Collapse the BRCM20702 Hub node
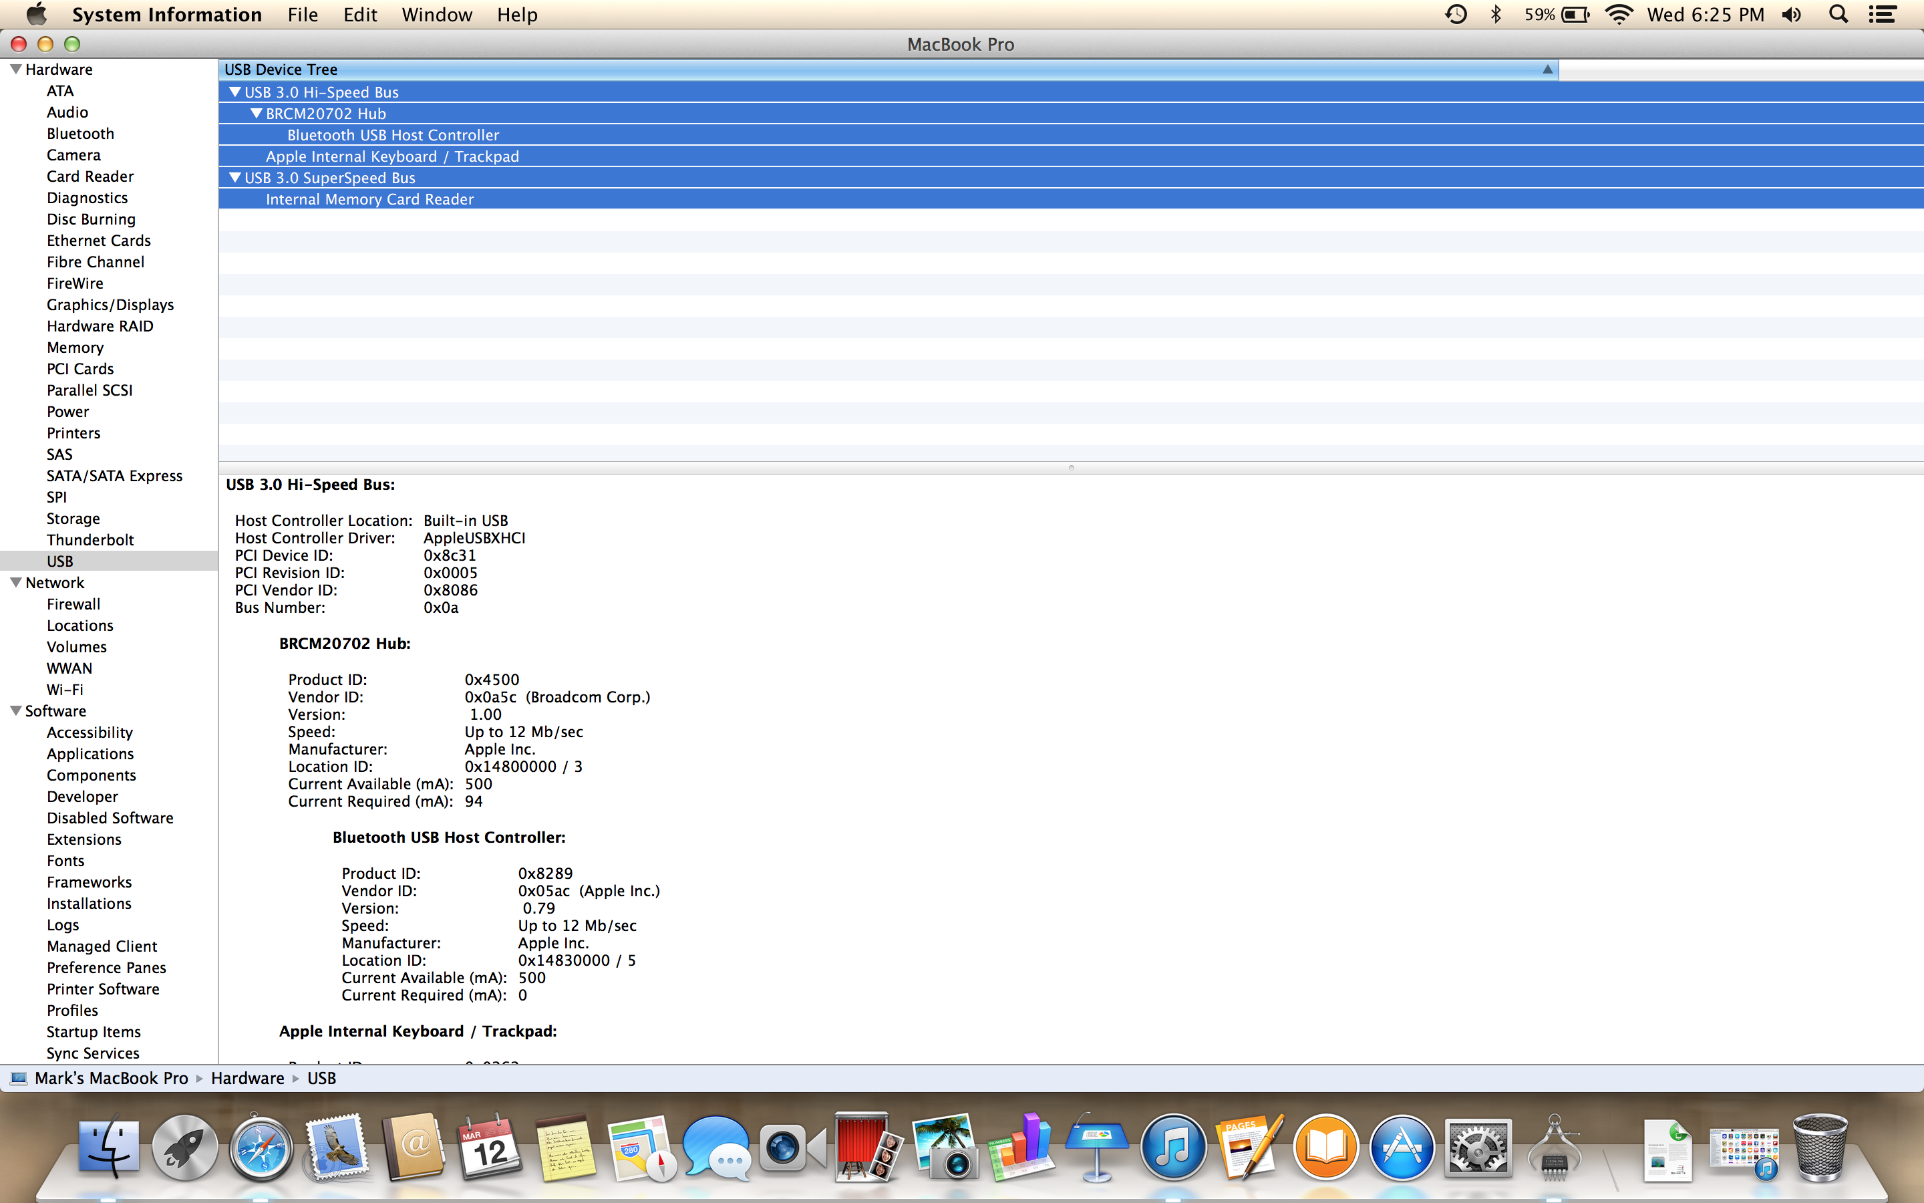Viewport: 1924px width, 1203px height. pyautogui.click(x=256, y=114)
